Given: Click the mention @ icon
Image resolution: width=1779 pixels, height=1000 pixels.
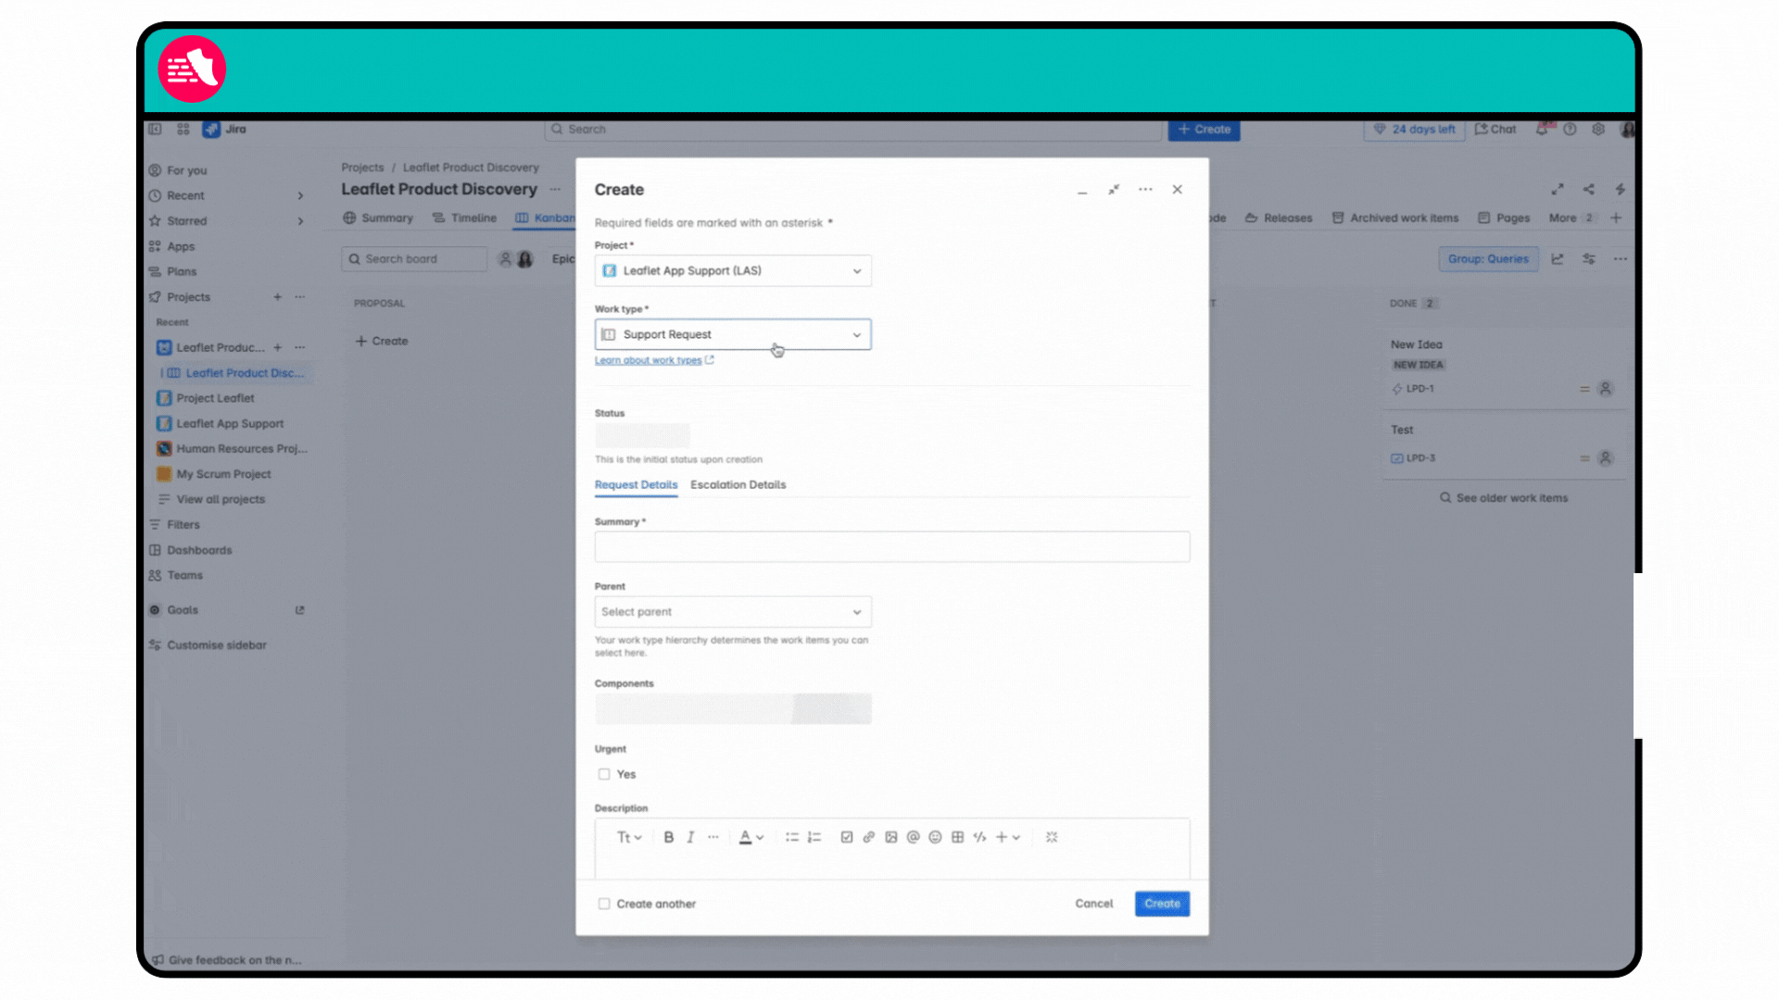Looking at the screenshot, I should click(x=913, y=837).
